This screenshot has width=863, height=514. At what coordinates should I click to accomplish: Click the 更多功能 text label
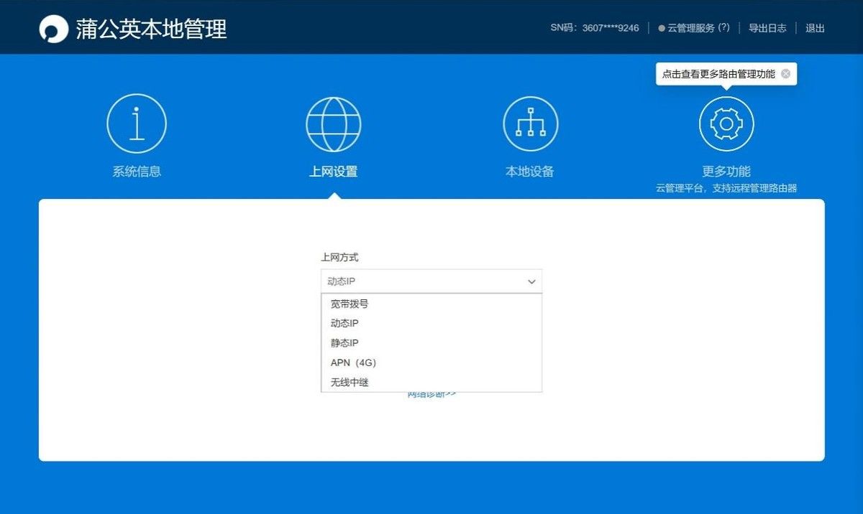coord(726,172)
